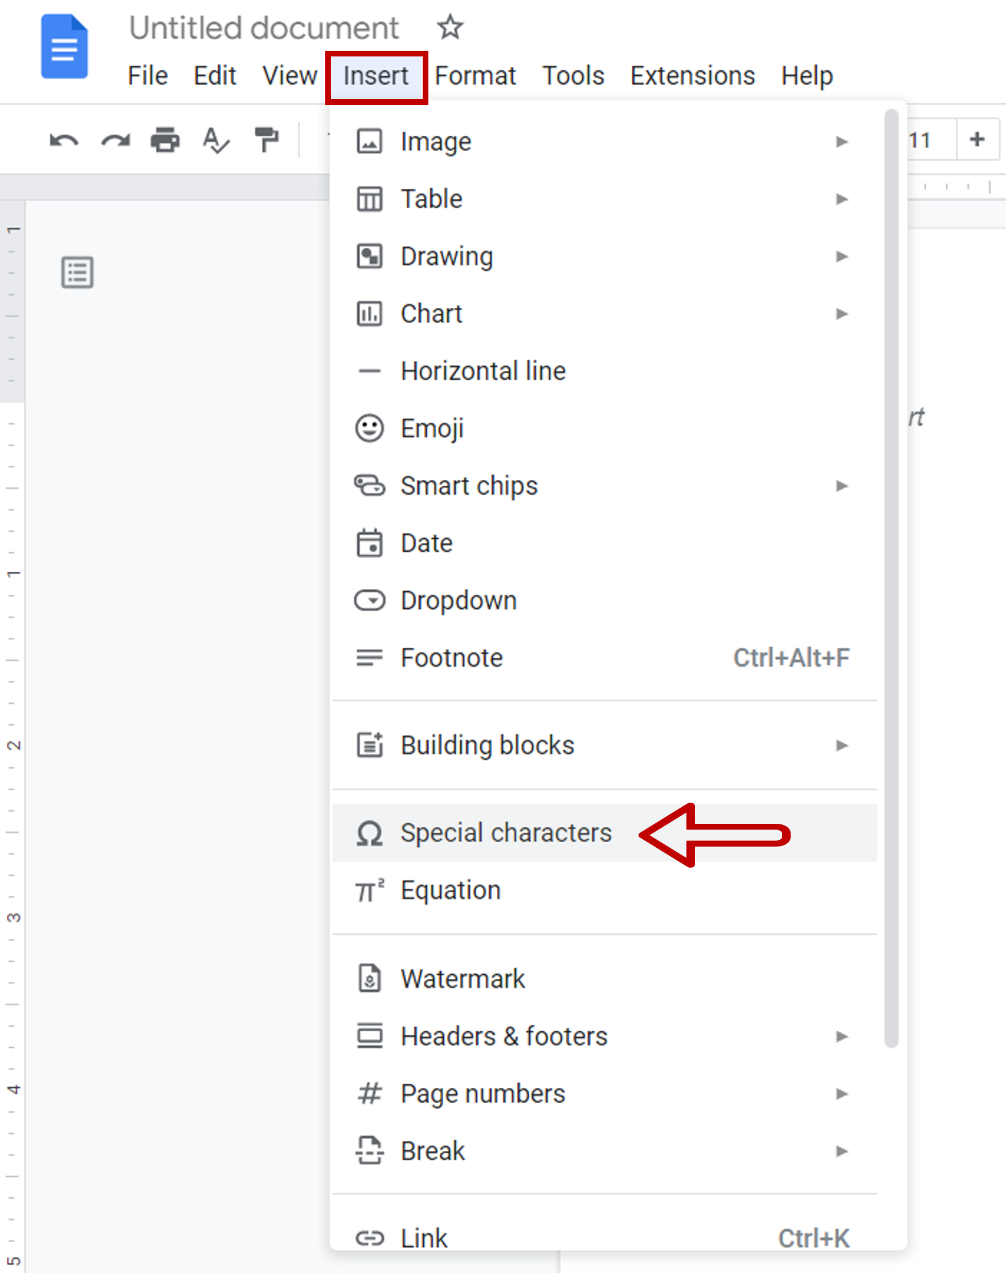The width and height of the screenshot is (1006, 1273).
Task: Insert an Equation via the menu
Action: tap(451, 890)
